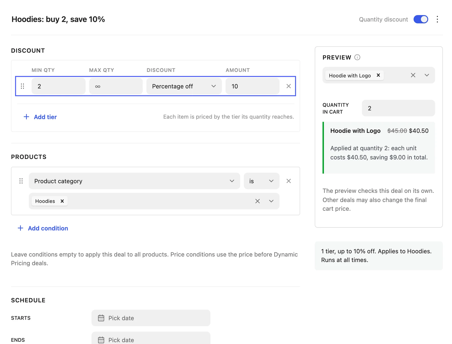This screenshot has width=452, height=344.
Task: Remove the Hoodies category tag
Action: [x=62, y=201]
